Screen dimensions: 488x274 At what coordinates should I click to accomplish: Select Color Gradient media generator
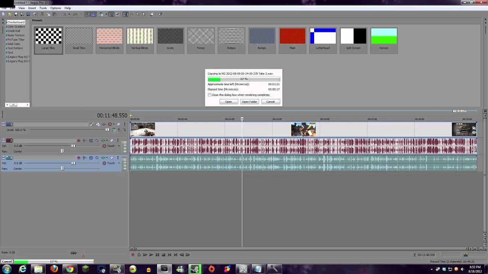pyautogui.click(x=16, y=27)
